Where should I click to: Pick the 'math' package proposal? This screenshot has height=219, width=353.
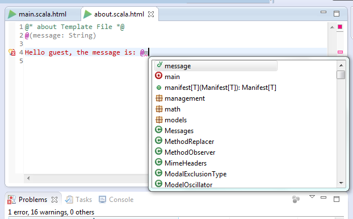click(173, 109)
